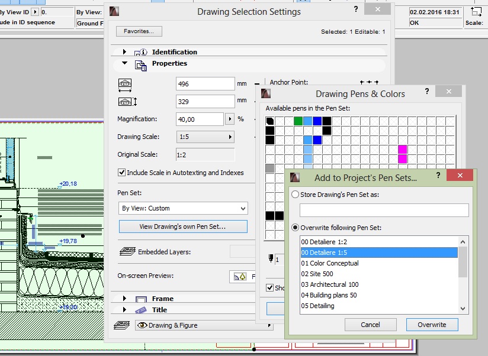
Task: Click the Overwrite button
Action: coord(432,324)
